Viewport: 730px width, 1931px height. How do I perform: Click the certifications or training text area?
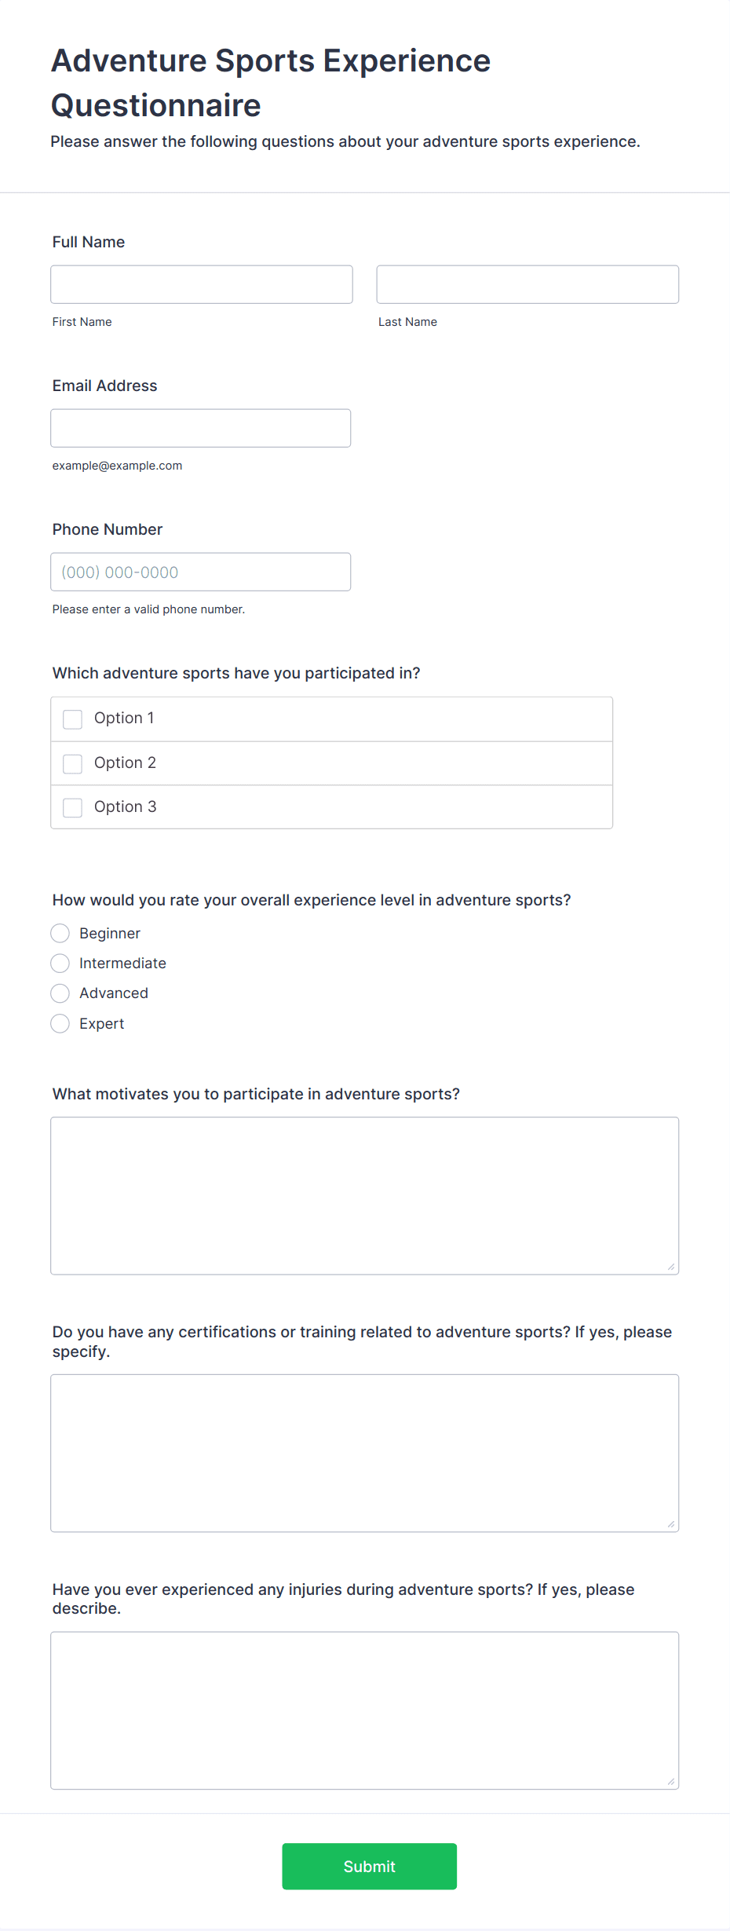coord(365,1454)
